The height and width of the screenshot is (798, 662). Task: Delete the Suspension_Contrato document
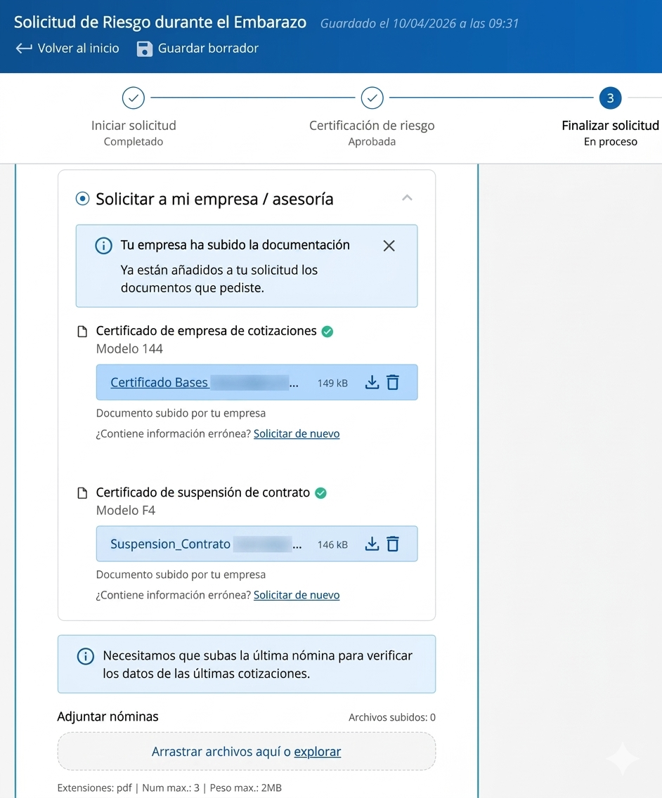393,544
